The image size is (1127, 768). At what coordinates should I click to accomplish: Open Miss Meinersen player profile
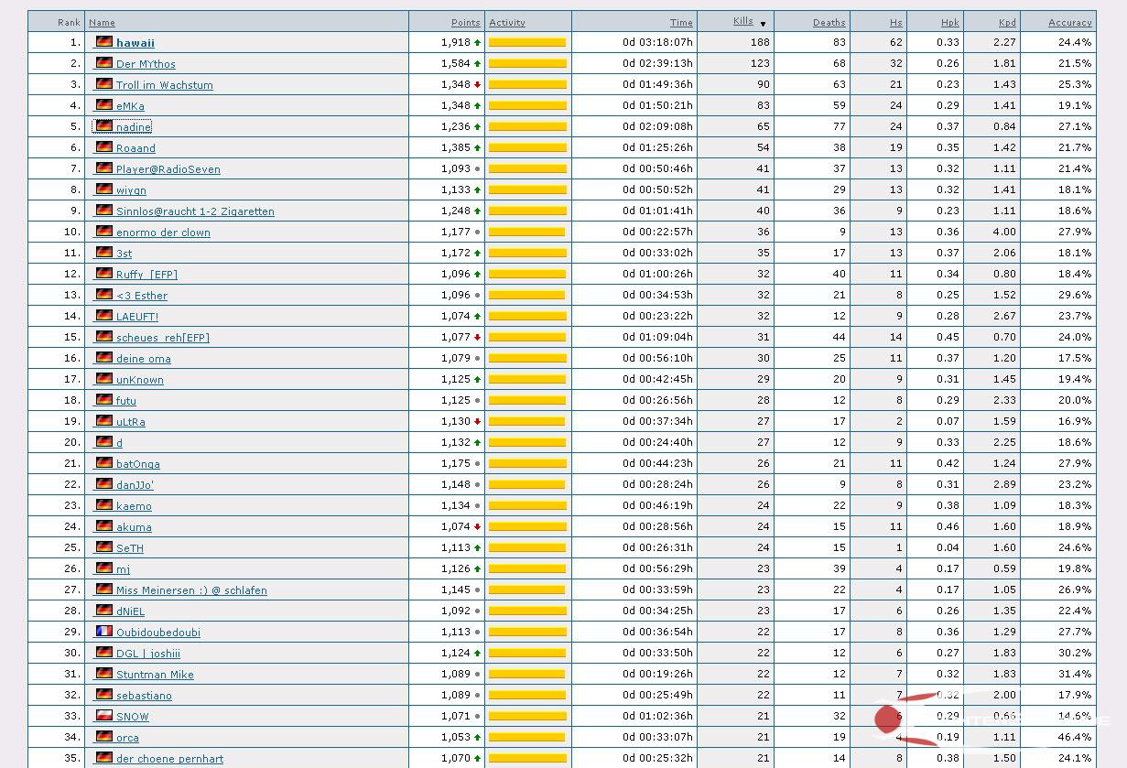[191, 590]
